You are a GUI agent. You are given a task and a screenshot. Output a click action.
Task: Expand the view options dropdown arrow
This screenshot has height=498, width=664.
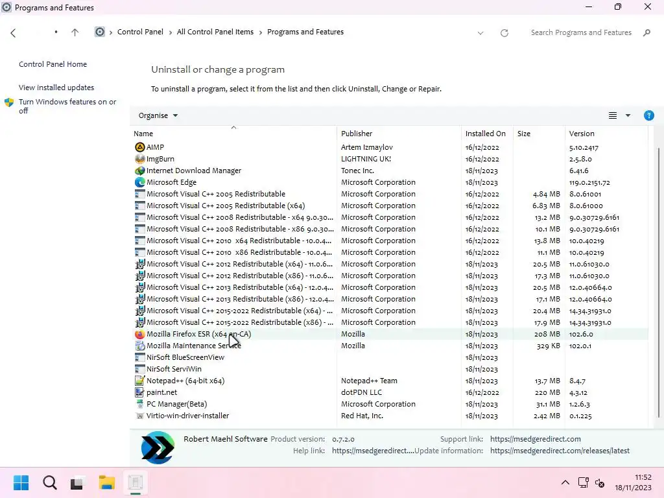(x=628, y=115)
